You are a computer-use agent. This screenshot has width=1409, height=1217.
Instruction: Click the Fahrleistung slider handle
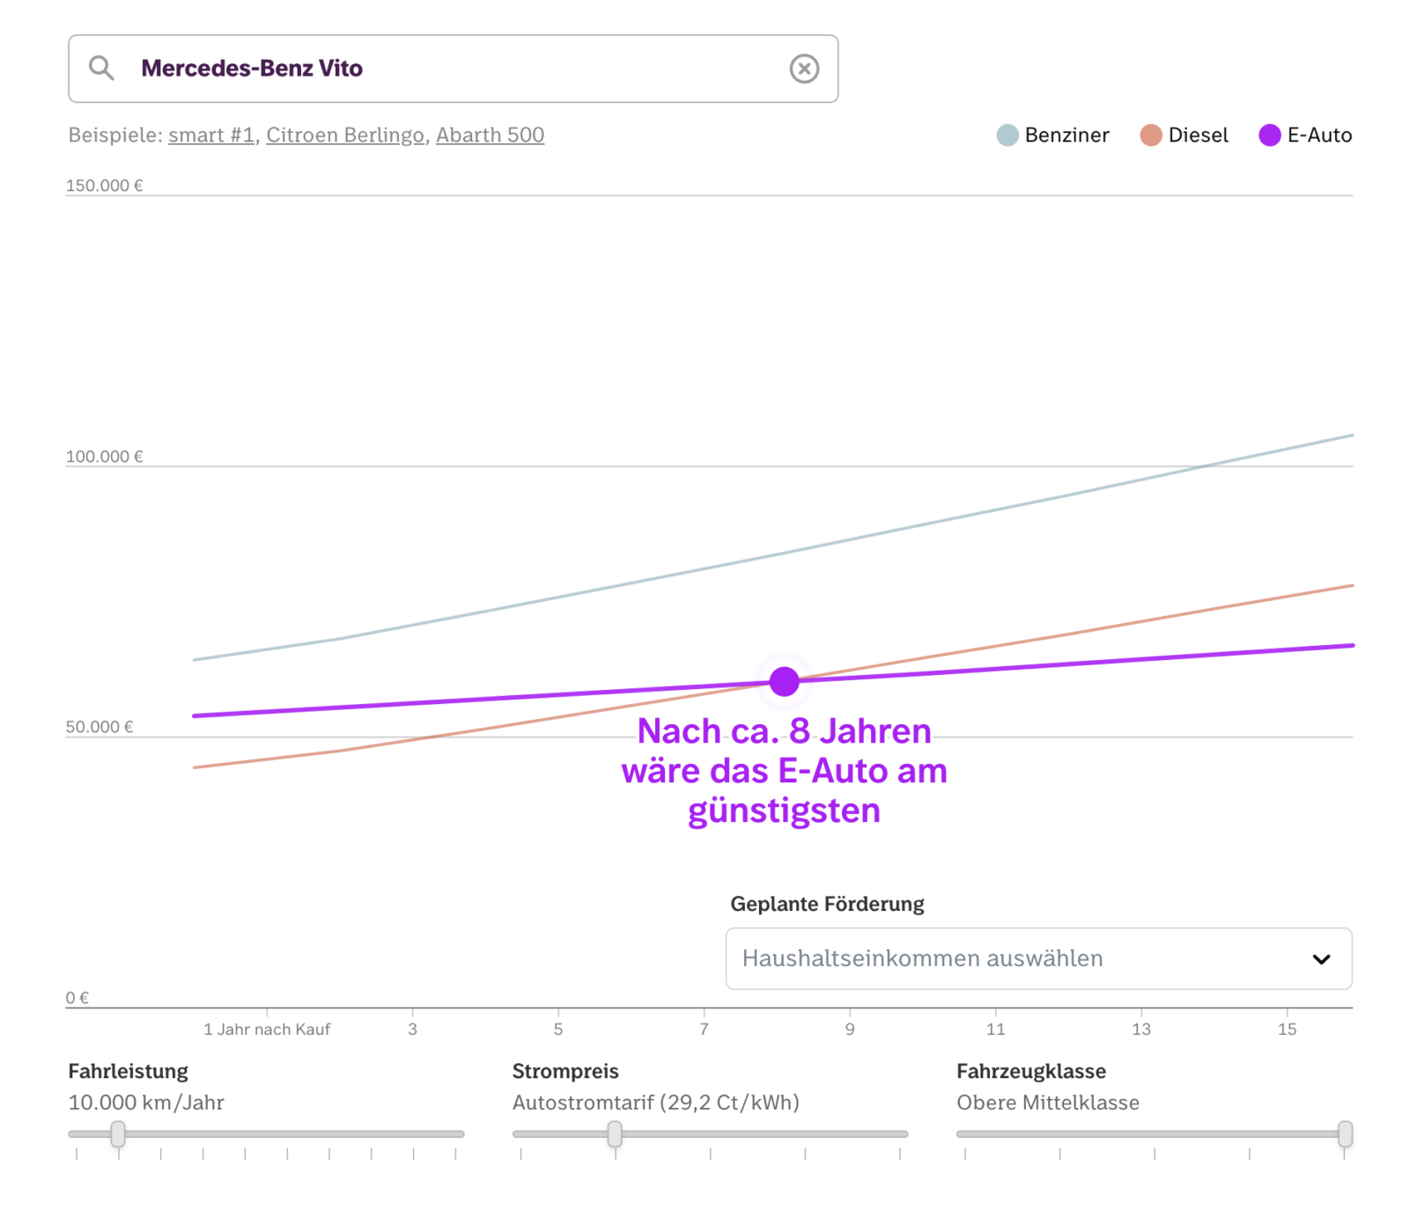point(118,1134)
